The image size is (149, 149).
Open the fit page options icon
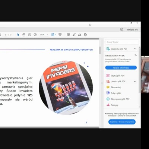53,35
